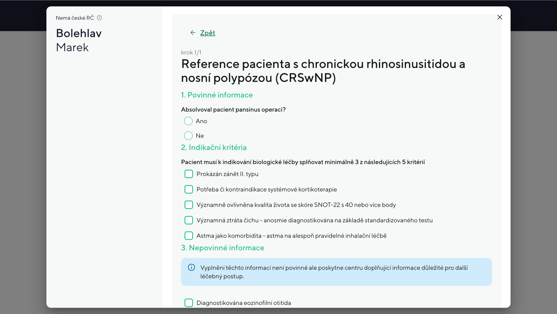Select "Ne" for pansinus operation question
The image size is (557, 314).
(188, 136)
